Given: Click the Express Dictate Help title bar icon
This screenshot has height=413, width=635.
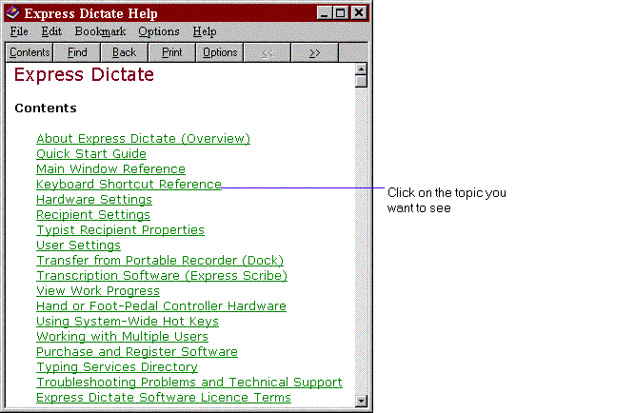Looking at the screenshot, I should coord(13,12).
